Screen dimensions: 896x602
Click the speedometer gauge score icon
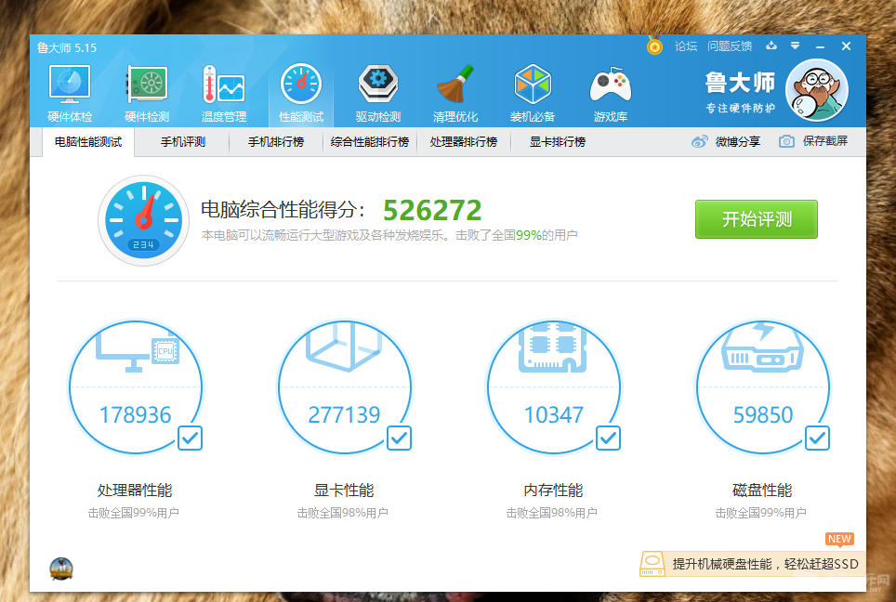click(x=143, y=220)
